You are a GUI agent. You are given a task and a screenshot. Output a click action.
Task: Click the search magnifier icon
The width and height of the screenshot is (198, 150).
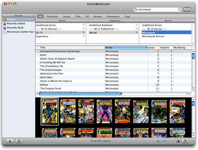(x=136, y=9)
